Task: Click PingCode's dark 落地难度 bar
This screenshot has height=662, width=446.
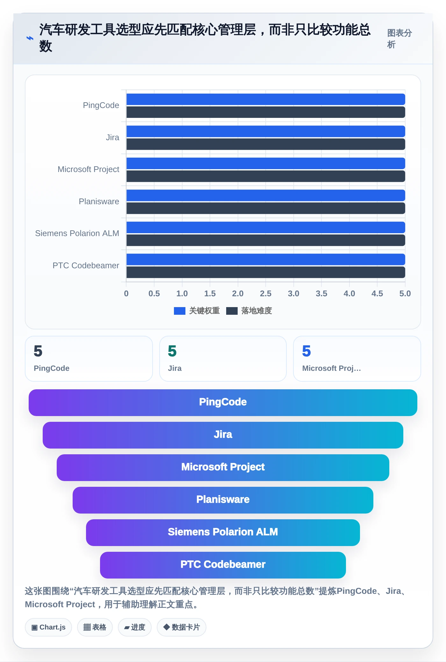Action: [266, 112]
